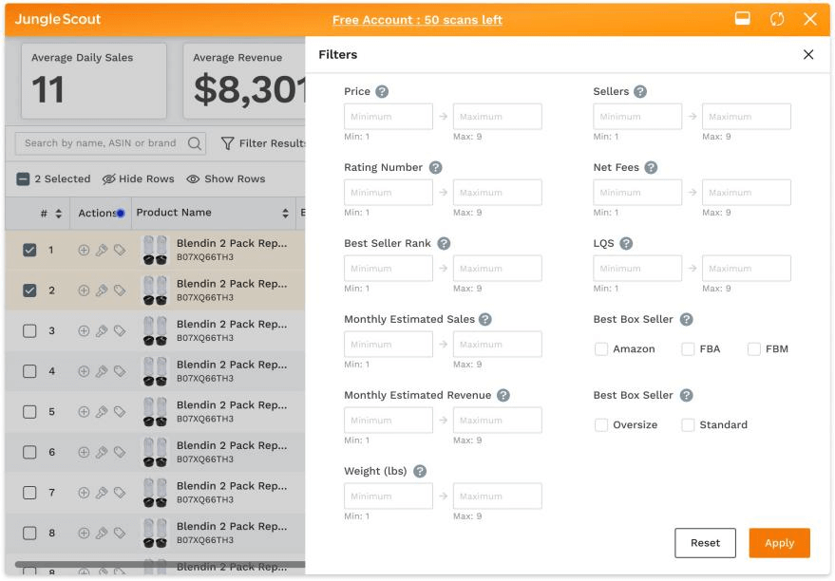Open help for Monthly Estimated Sales

click(485, 319)
